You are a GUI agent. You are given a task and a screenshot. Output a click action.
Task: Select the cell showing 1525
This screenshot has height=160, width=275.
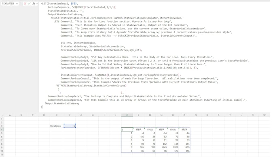pyautogui.click(x=173, y=148)
